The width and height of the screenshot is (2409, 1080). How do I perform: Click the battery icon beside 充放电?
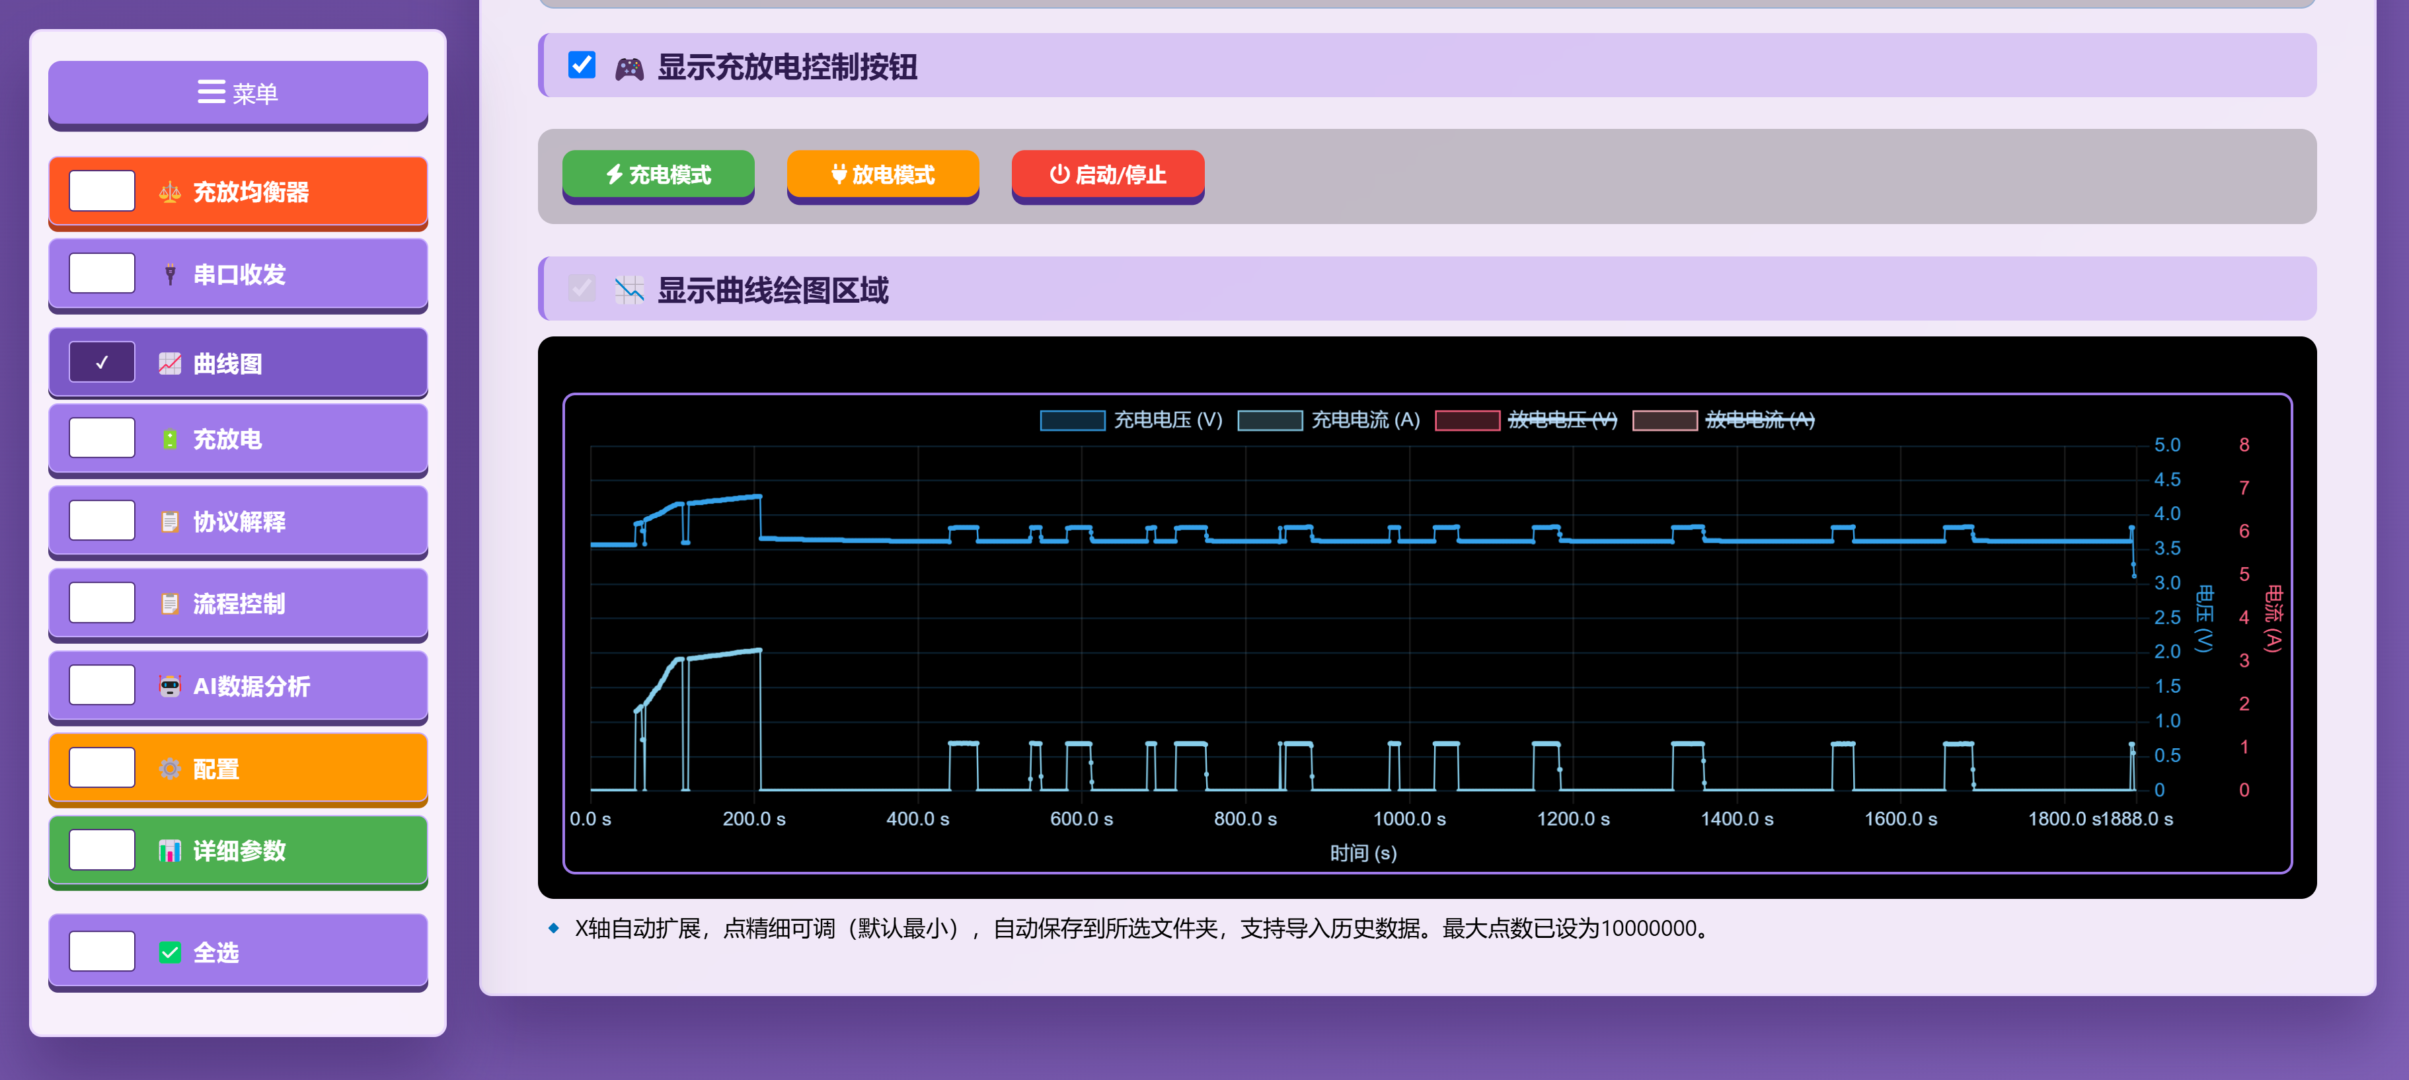[x=169, y=440]
